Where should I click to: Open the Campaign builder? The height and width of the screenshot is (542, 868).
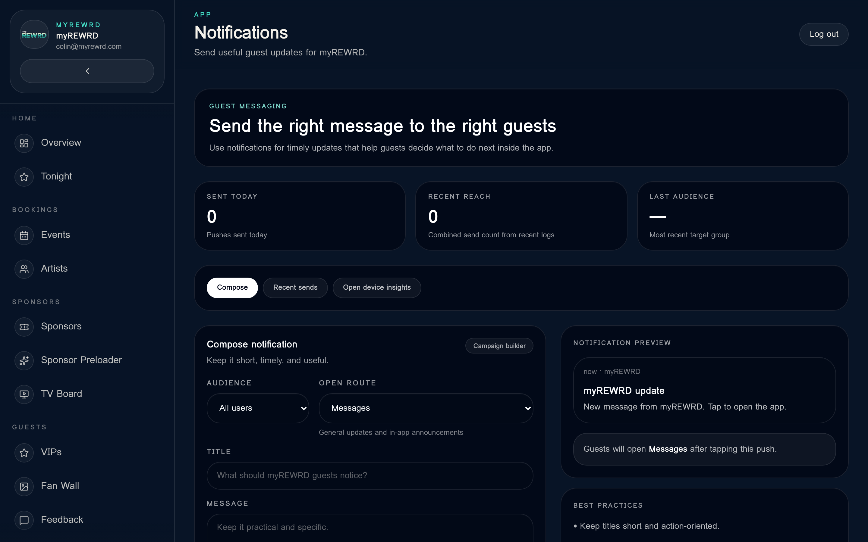pos(499,346)
